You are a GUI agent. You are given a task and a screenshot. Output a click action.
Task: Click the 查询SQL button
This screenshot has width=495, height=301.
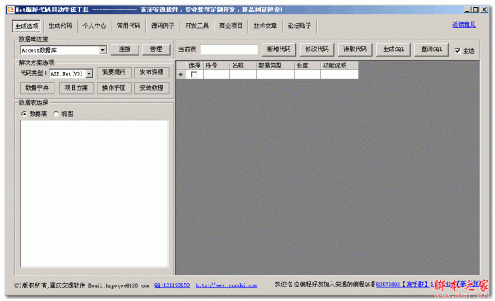[x=431, y=49]
